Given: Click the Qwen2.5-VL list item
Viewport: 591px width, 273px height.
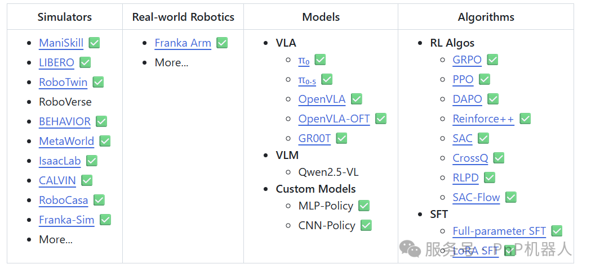Looking at the screenshot, I should click(x=328, y=172).
